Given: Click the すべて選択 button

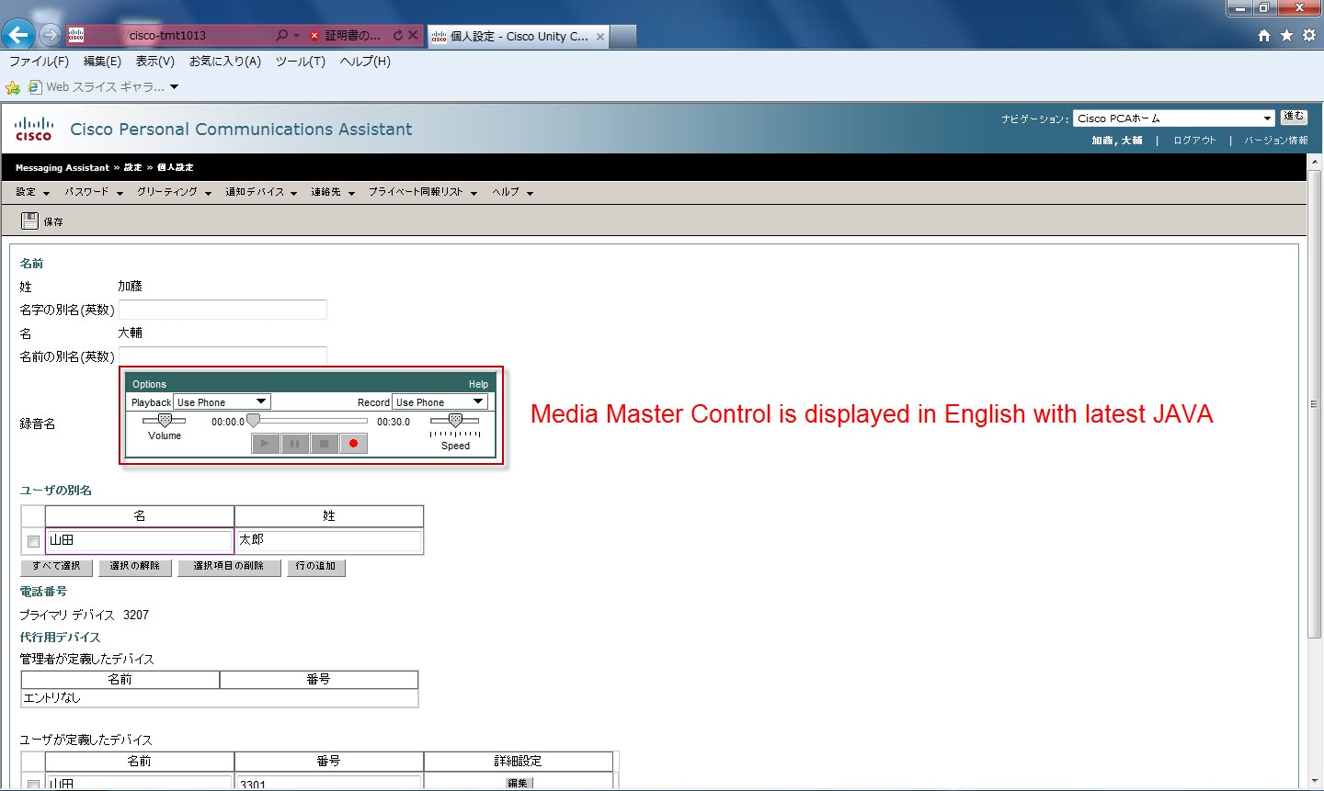Looking at the screenshot, I should click(x=56, y=567).
